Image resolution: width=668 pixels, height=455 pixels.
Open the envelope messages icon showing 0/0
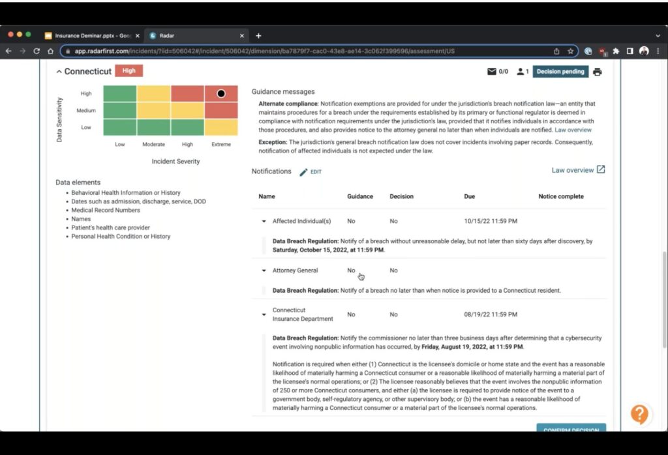click(x=492, y=72)
